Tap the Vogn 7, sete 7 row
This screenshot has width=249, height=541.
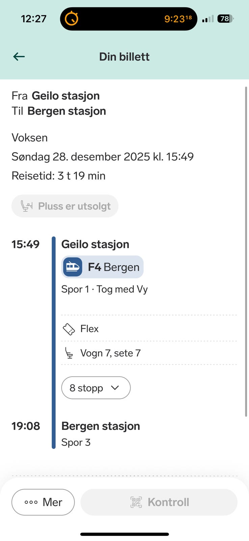point(148,353)
